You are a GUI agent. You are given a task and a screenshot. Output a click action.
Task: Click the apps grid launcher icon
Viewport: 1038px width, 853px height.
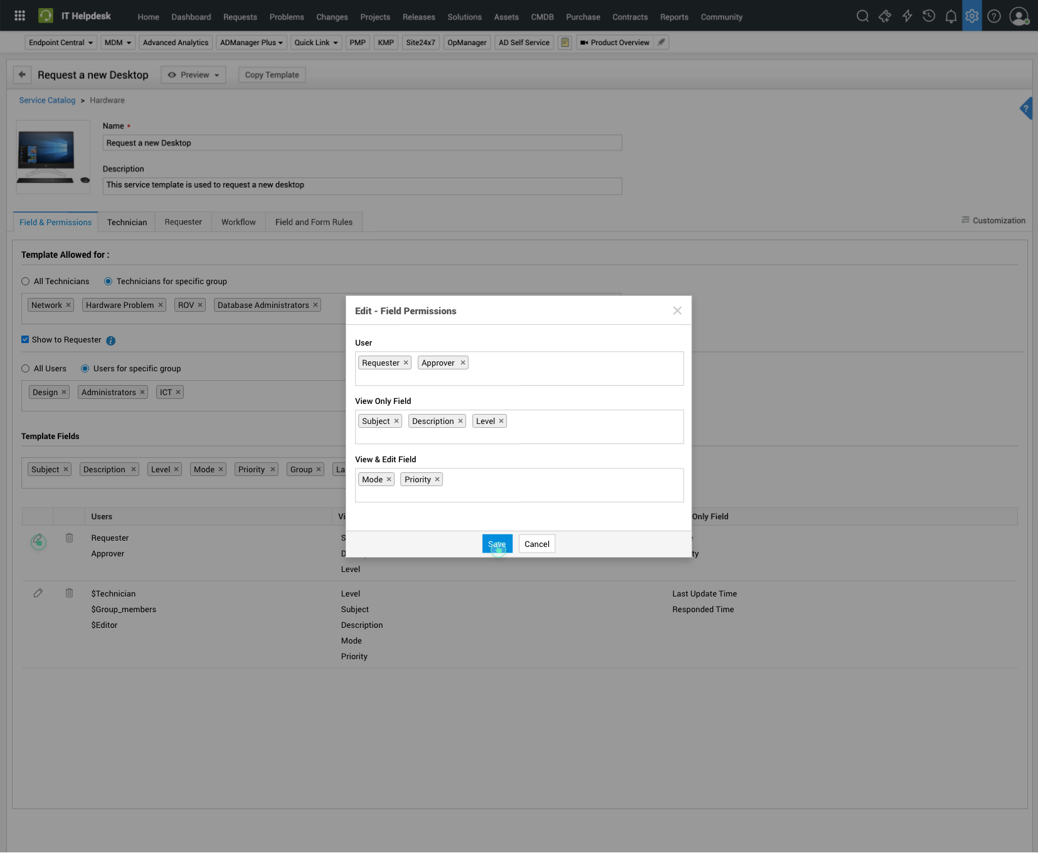(x=19, y=16)
